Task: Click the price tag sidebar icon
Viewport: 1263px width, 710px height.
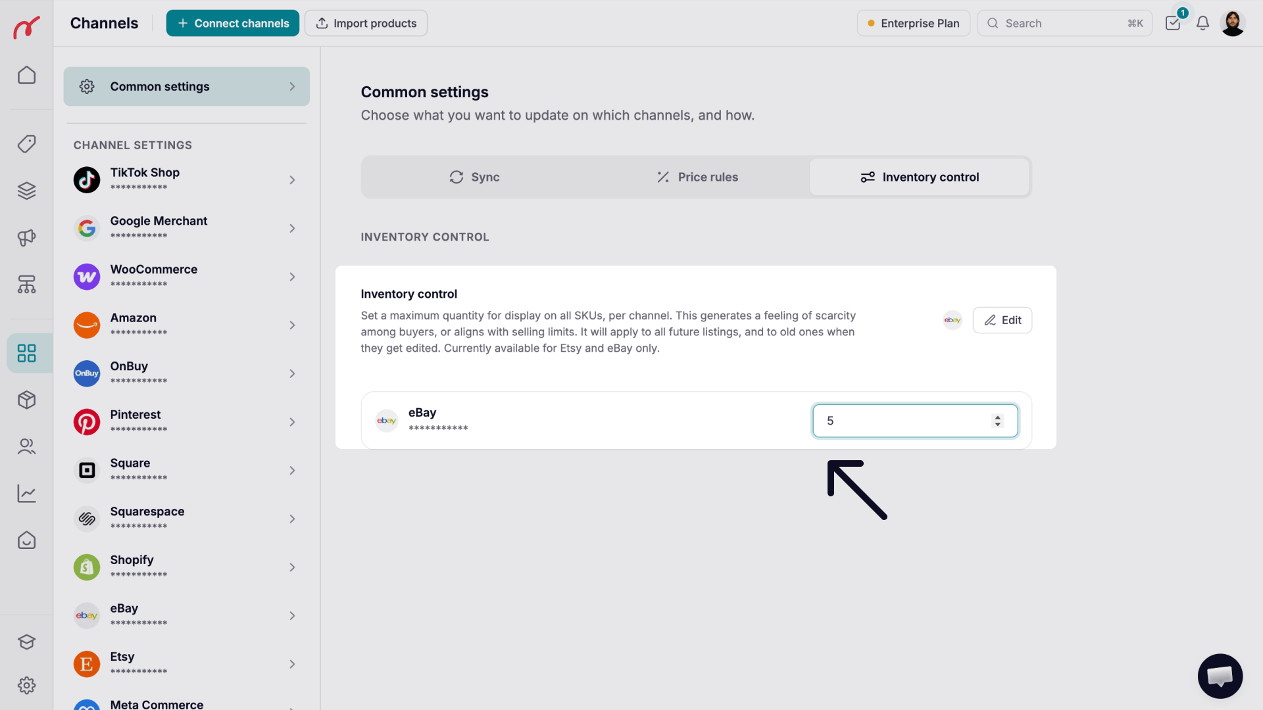Action: (x=26, y=144)
